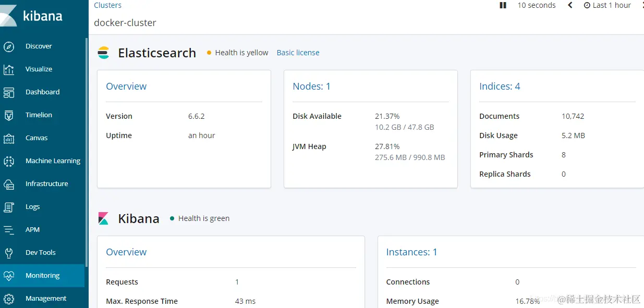The height and width of the screenshot is (308, 644).
Task: Click the Disk Usage value 5.2 MB
Action: tap(574, 135)
